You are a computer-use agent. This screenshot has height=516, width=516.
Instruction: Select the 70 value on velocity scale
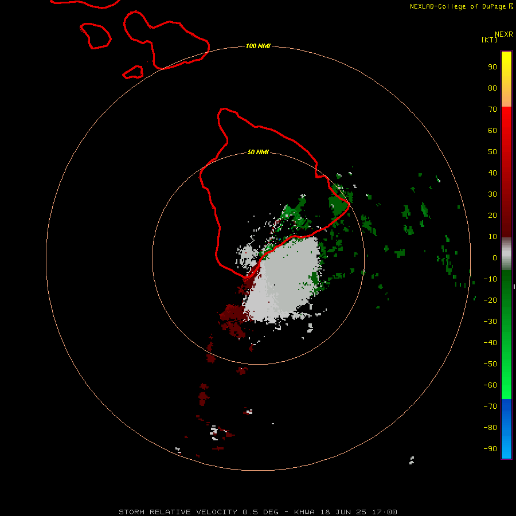pyautogui.click(x=492, y=110)
